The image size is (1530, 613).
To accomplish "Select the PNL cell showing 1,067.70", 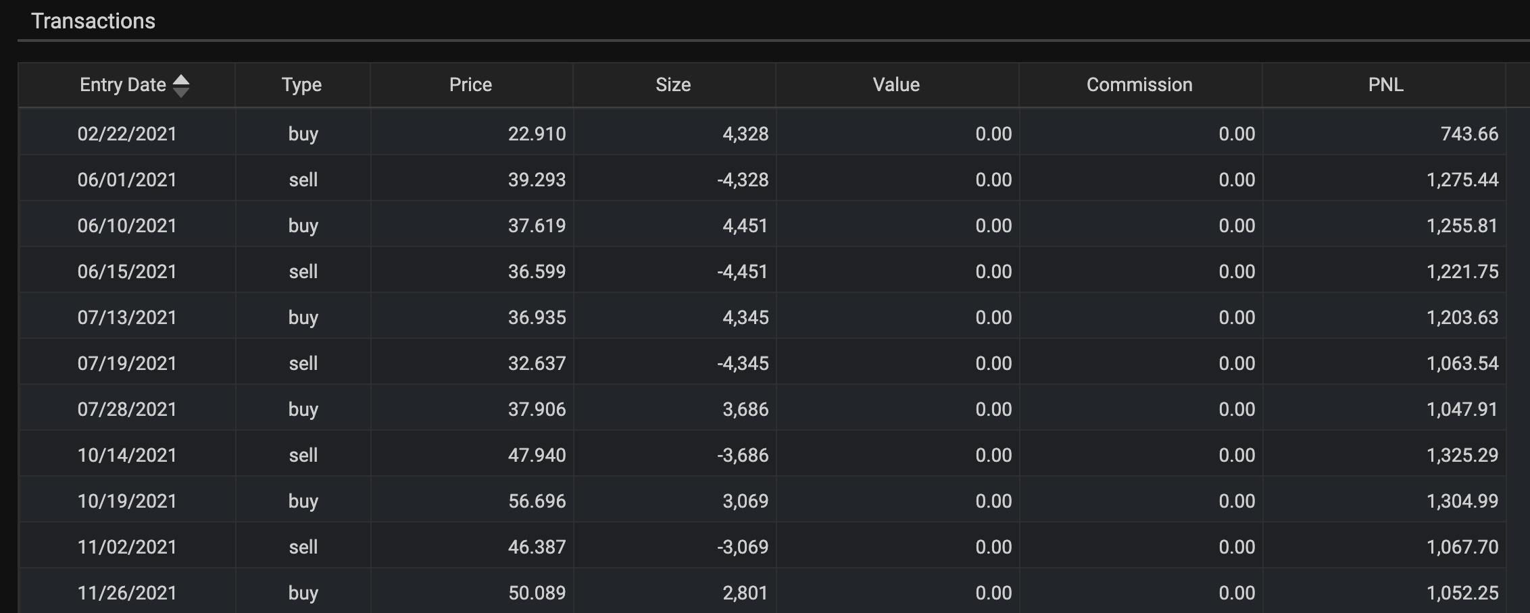I will 1462,547.
